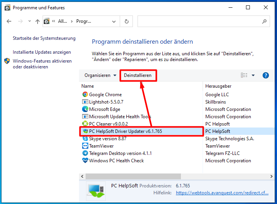The image size is (277, 204).
Task: Click the horizontal scrollbar thumb
Action: click(x=133, y=176)
